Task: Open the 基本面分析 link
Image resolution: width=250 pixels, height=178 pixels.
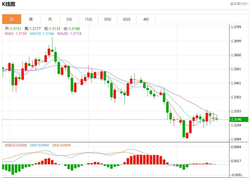Action: tap(239, 4)
